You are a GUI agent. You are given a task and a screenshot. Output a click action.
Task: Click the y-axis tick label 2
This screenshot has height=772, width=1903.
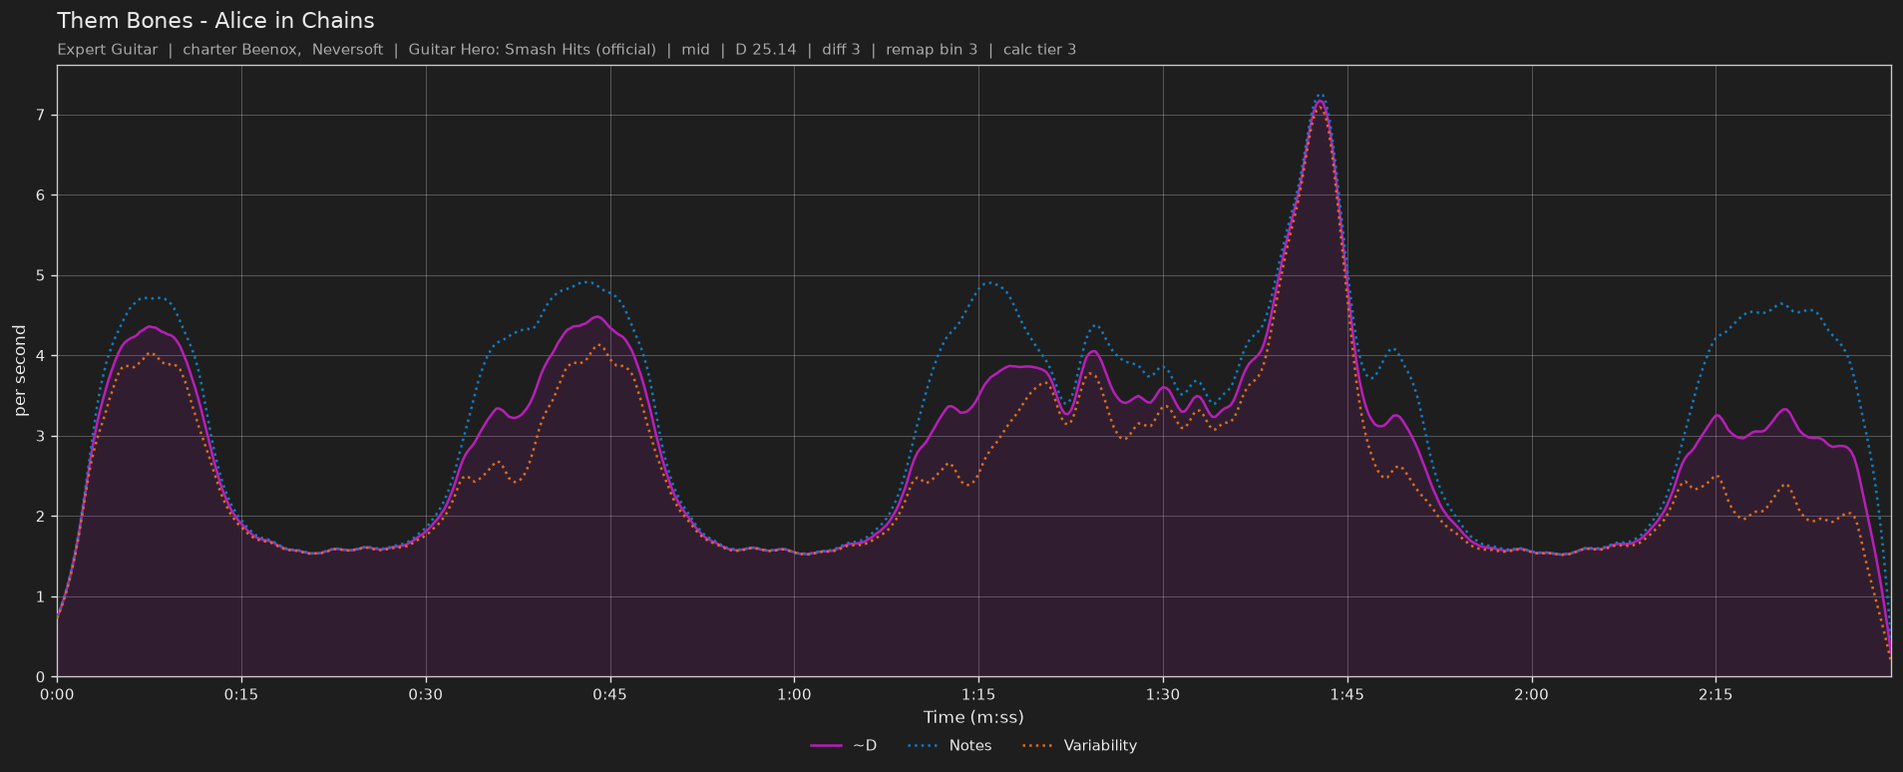point(42,517)
